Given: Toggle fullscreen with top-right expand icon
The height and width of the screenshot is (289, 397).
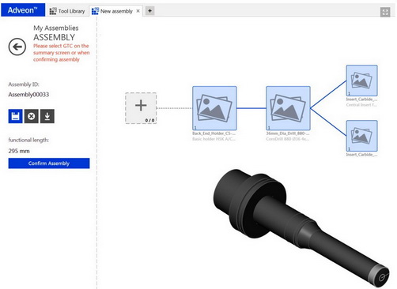Looking at the screenshot, I should click(x=385, y=12).
